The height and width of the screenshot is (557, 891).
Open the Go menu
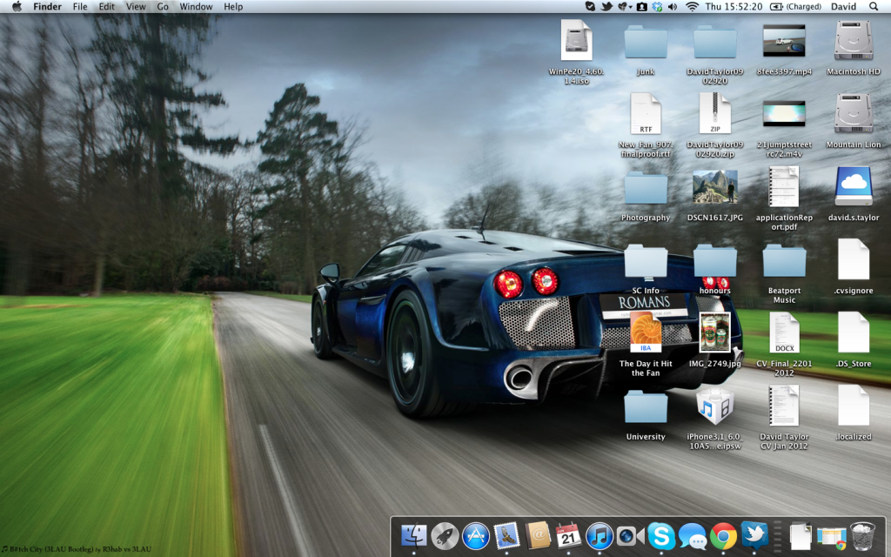[163, 6]
